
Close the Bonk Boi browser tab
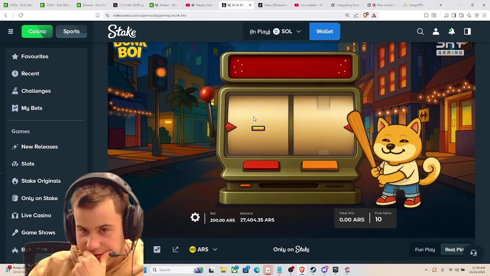click(x=250, y=5)
